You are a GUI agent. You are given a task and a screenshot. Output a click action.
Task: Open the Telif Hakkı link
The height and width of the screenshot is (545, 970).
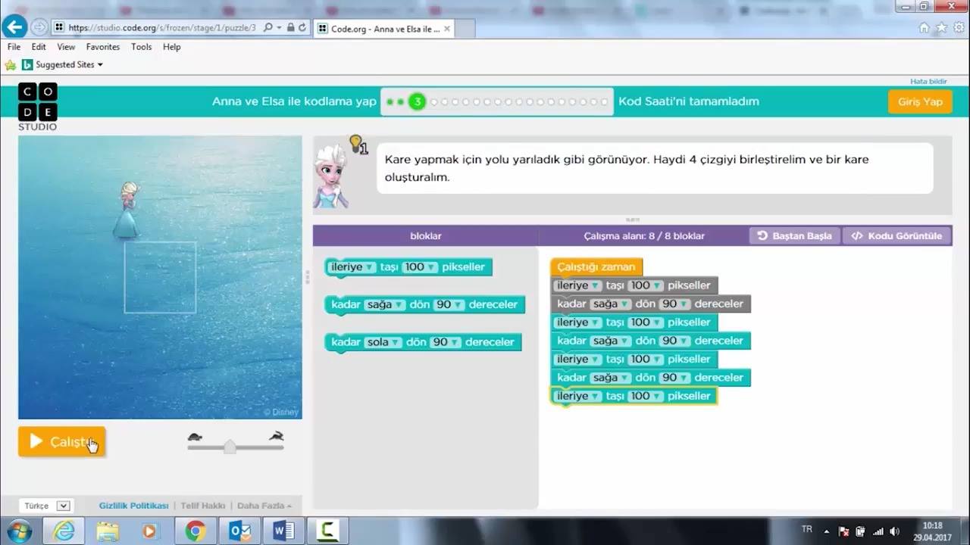click(x=203, y=506)
